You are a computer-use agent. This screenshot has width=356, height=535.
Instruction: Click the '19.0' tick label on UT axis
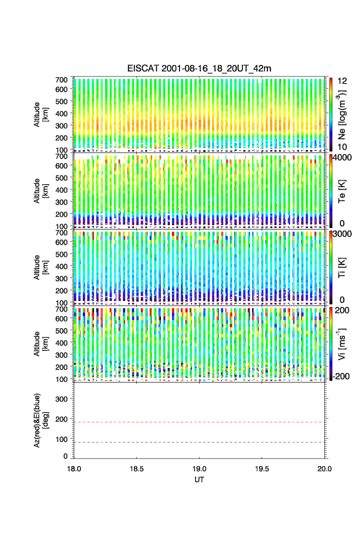tap(199, 469)
